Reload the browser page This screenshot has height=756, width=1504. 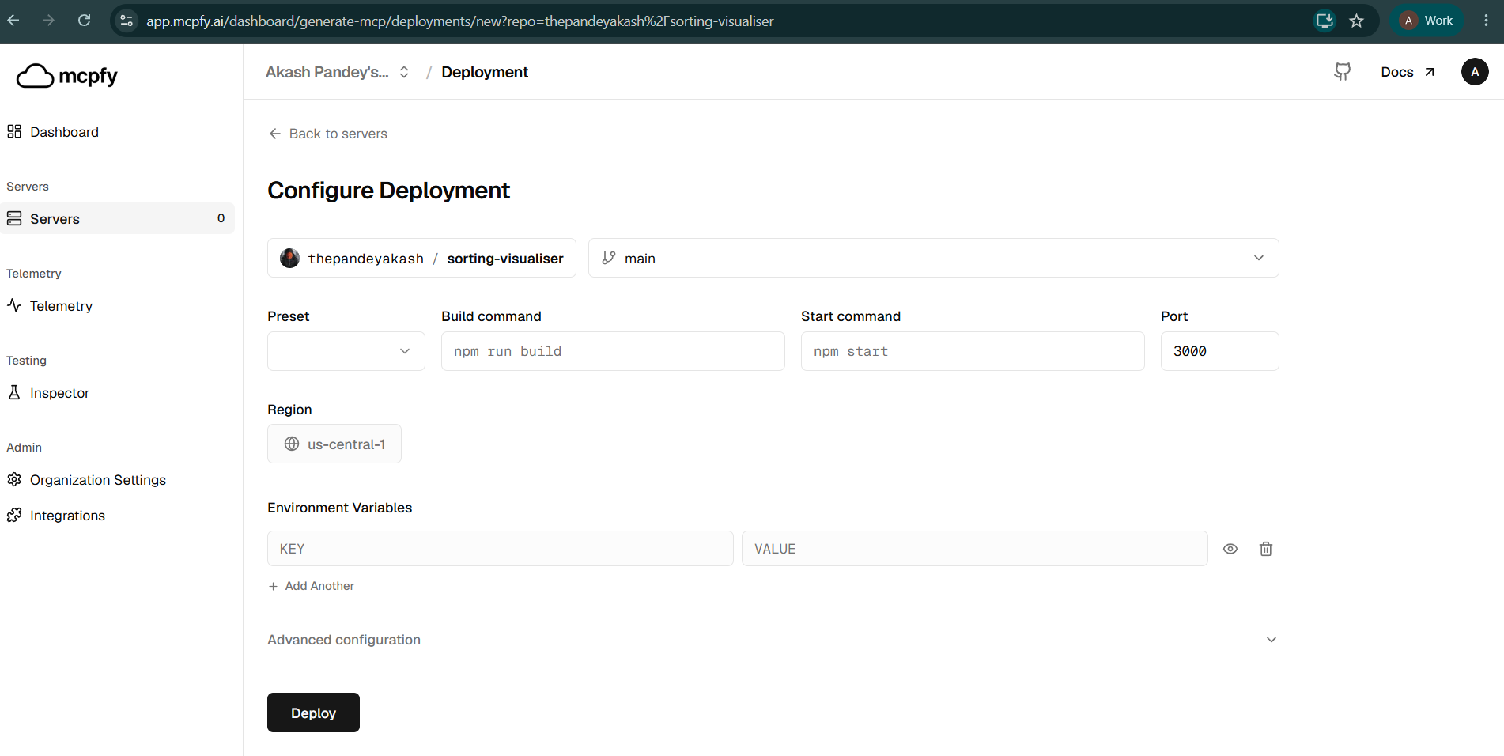pyautogui.click(x=84, y=21)
